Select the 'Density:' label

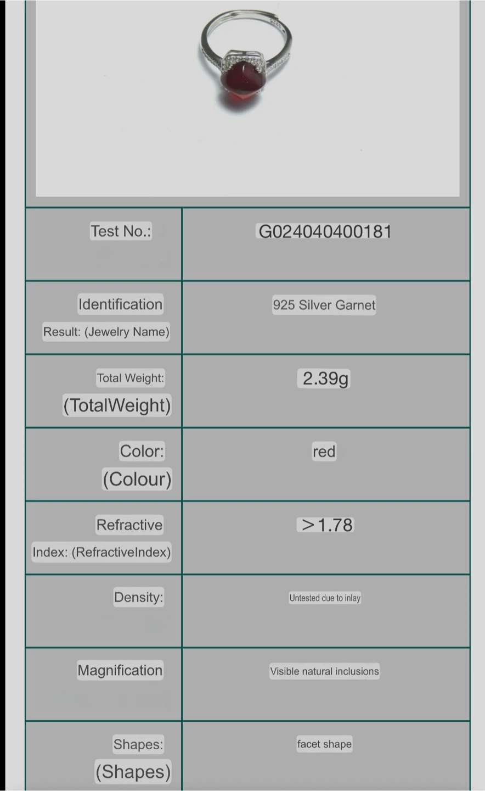[139, 597]
